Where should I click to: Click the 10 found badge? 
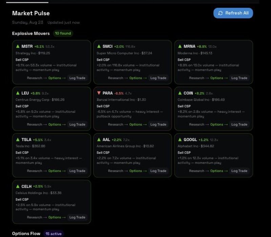click(x=63, y=33)
